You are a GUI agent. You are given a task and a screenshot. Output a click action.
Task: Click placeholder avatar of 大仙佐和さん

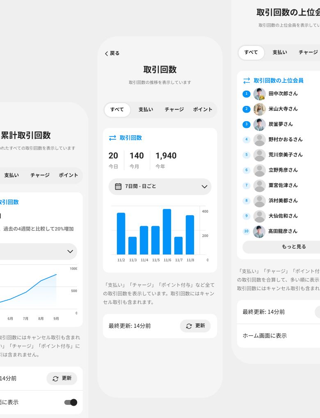click(x=259, y=216)
